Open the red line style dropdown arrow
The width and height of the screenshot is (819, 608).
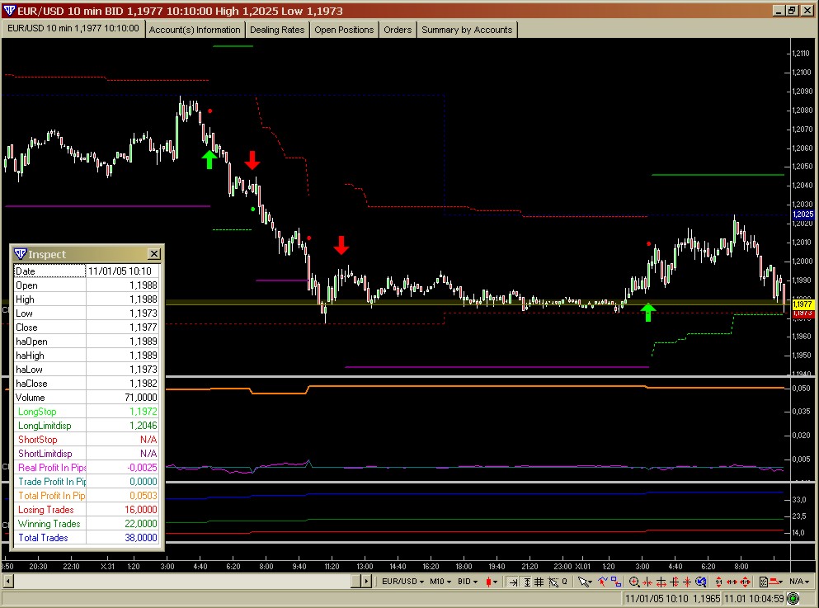coord(781,582)
